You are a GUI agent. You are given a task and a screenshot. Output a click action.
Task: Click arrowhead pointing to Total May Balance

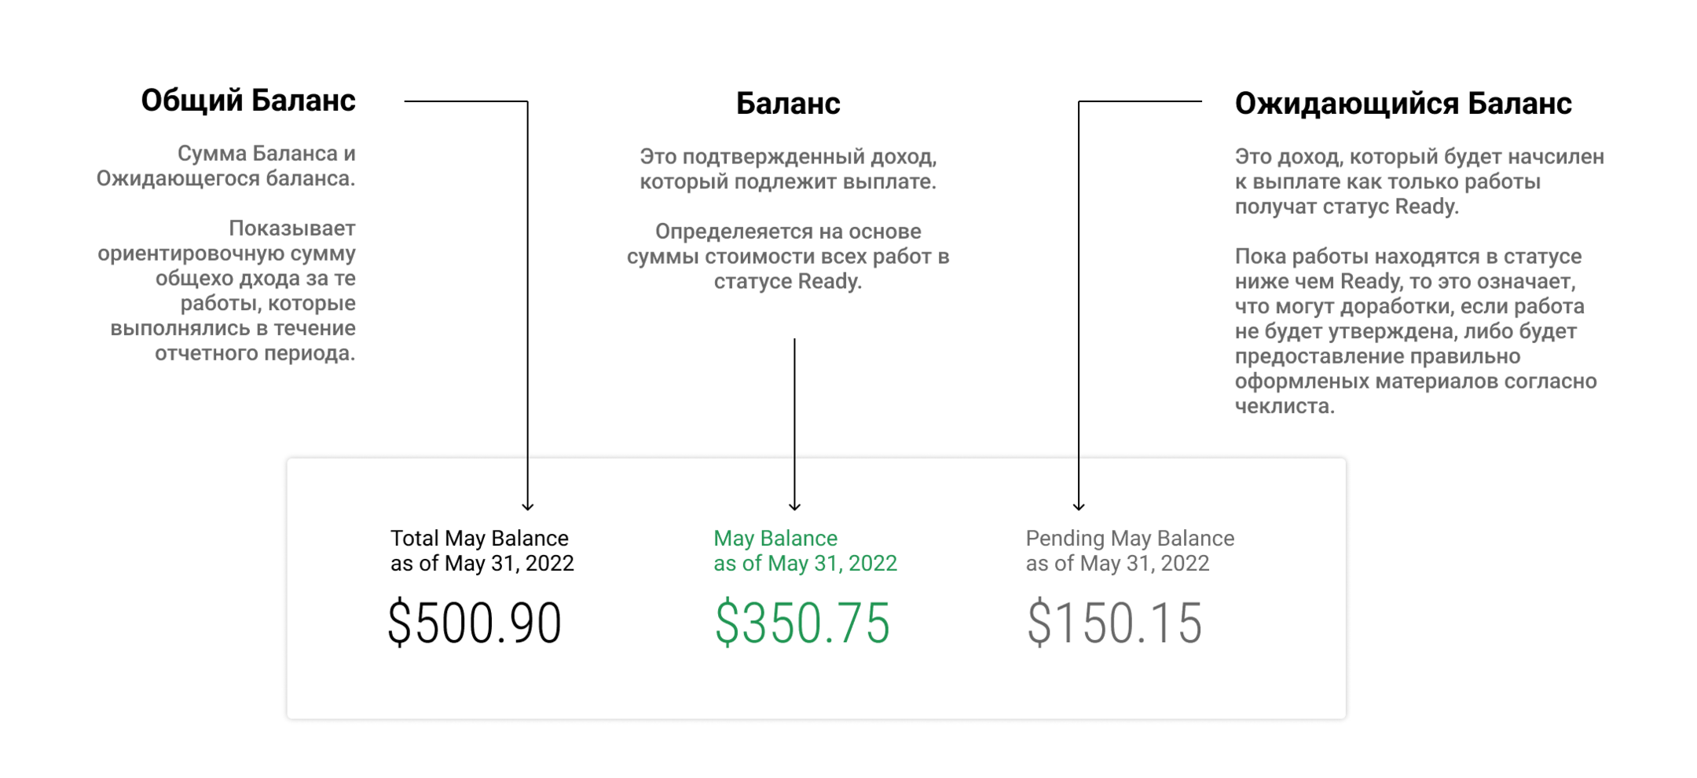pyautogui.click(x=528, y=506)
